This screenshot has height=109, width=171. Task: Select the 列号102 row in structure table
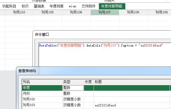(97, 99)
